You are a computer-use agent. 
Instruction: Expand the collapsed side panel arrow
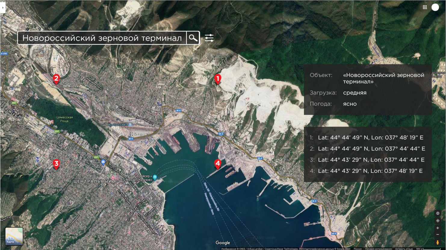point(2,8)
